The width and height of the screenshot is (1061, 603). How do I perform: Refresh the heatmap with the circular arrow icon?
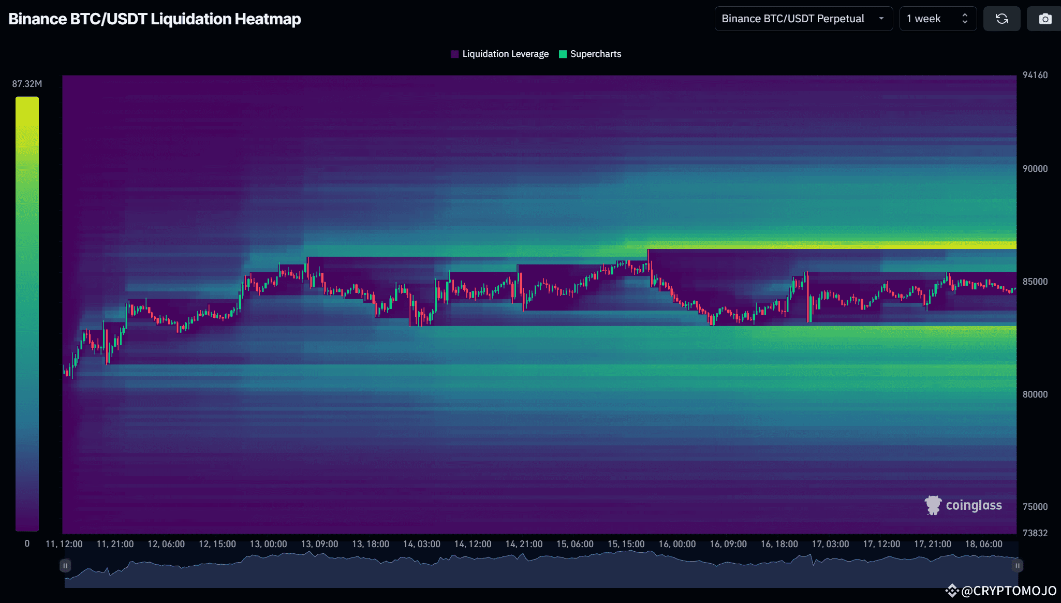pos(1001,19)
